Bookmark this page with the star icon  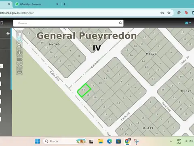click(x=169, y=13)
